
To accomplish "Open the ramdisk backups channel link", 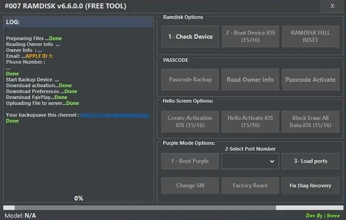I will pyautogui.click(x=114, y=115).
